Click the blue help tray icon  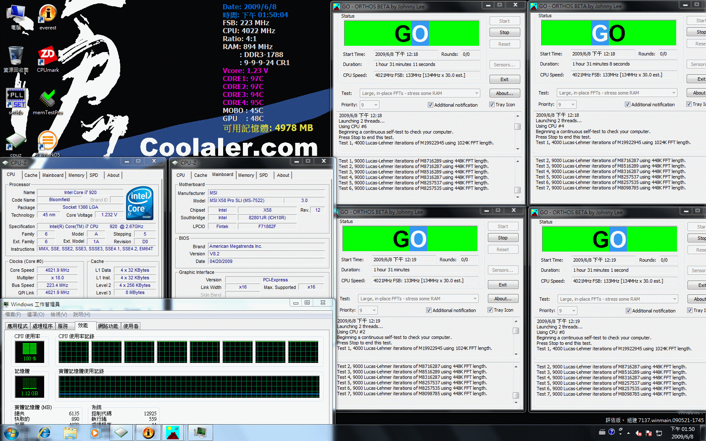click(x=611, y=432)
